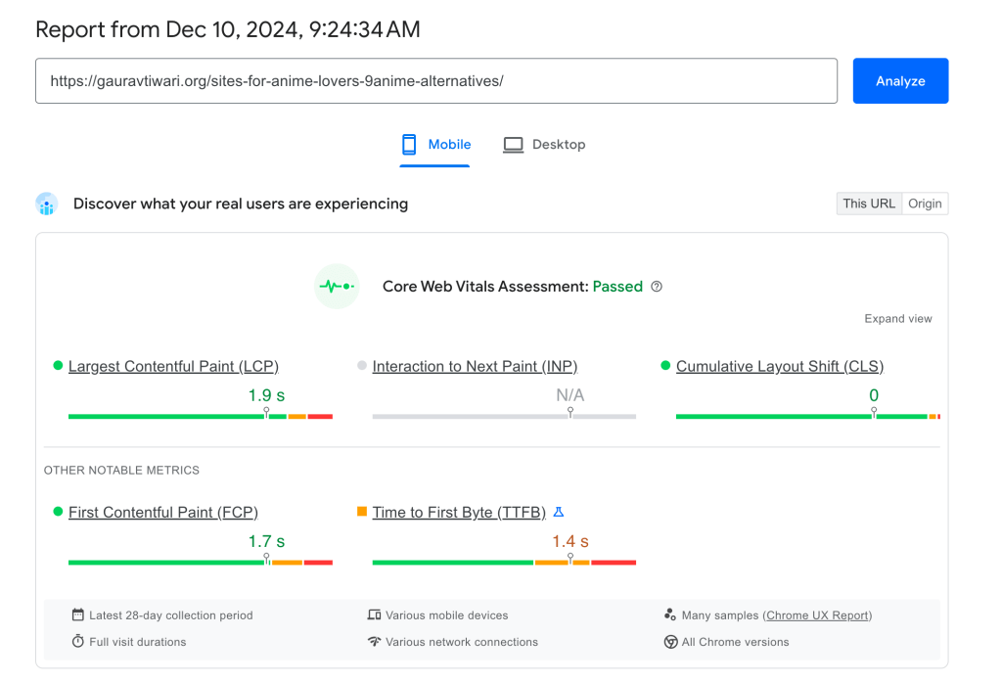Expand Largest Contentful Paint details
Image resolution: width=1002 pixels, height=682 pixels.
coord(173,365)
